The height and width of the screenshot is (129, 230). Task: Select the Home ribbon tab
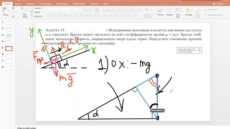[x=7, y=4]
